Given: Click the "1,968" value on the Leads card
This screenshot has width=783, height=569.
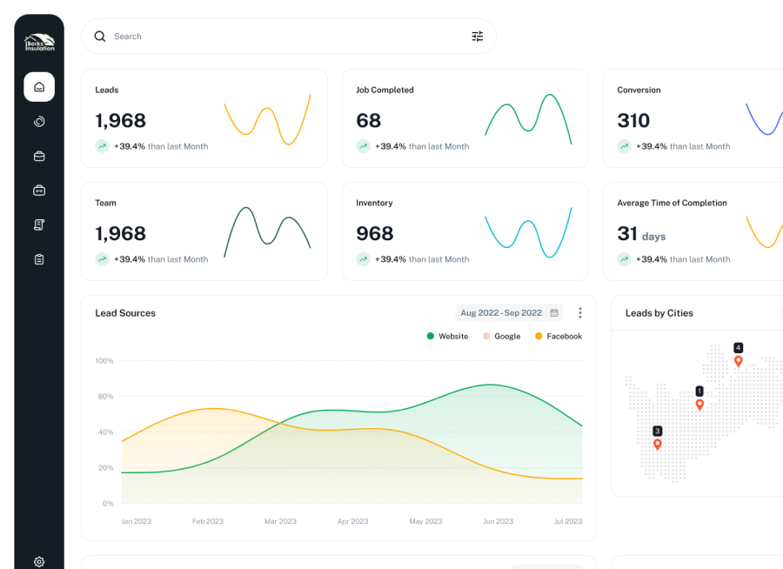Looking at the screenshot, I should click(x=120, y=121).
